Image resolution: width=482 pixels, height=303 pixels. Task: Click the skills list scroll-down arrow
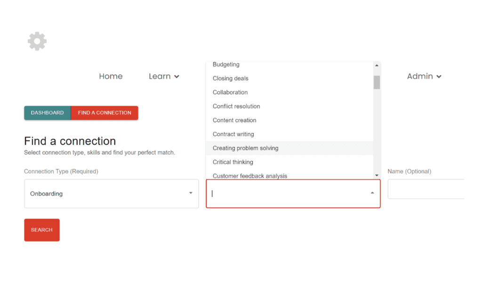point(377,175)
